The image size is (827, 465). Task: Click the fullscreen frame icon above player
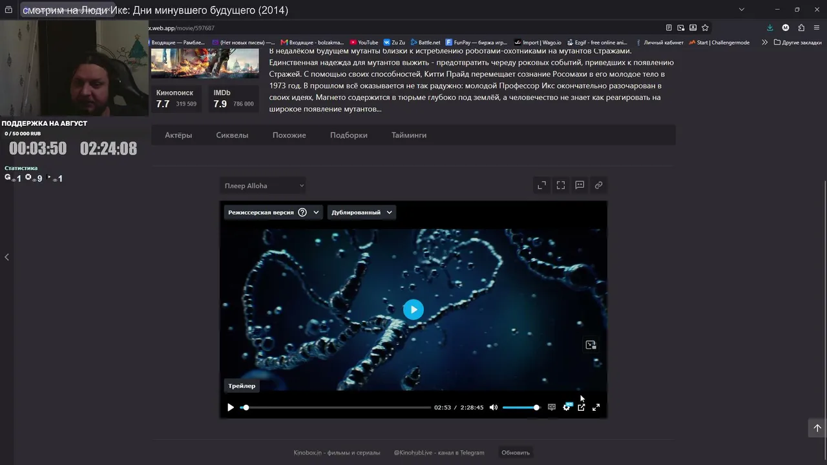click(x=561, y=185)
